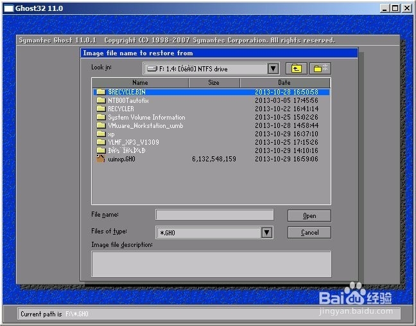Select VMware_Workstation_wmb folder icon
The height and width of the screenshot is (326, 416).
[x=101, y=125]
